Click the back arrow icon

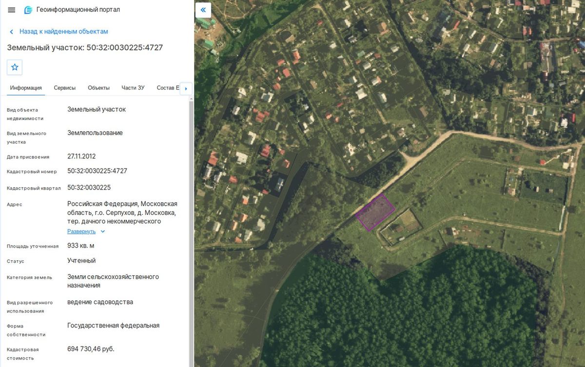[12, 32]
